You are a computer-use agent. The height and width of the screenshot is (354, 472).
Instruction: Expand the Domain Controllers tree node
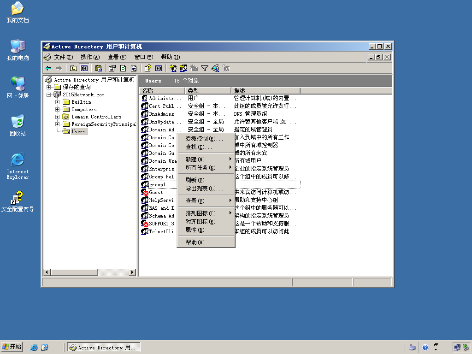(57, 117)
